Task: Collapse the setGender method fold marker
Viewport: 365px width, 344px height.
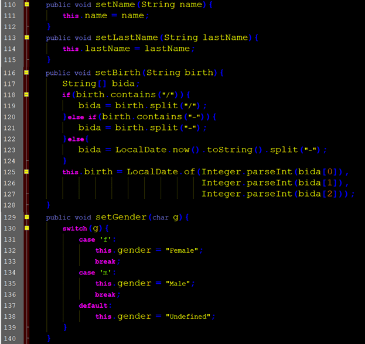Action: (x=27, y=217)
